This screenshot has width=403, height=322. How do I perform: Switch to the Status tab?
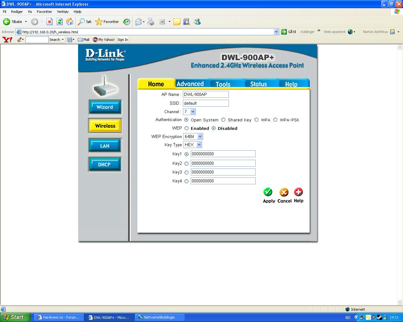point(258,84)
